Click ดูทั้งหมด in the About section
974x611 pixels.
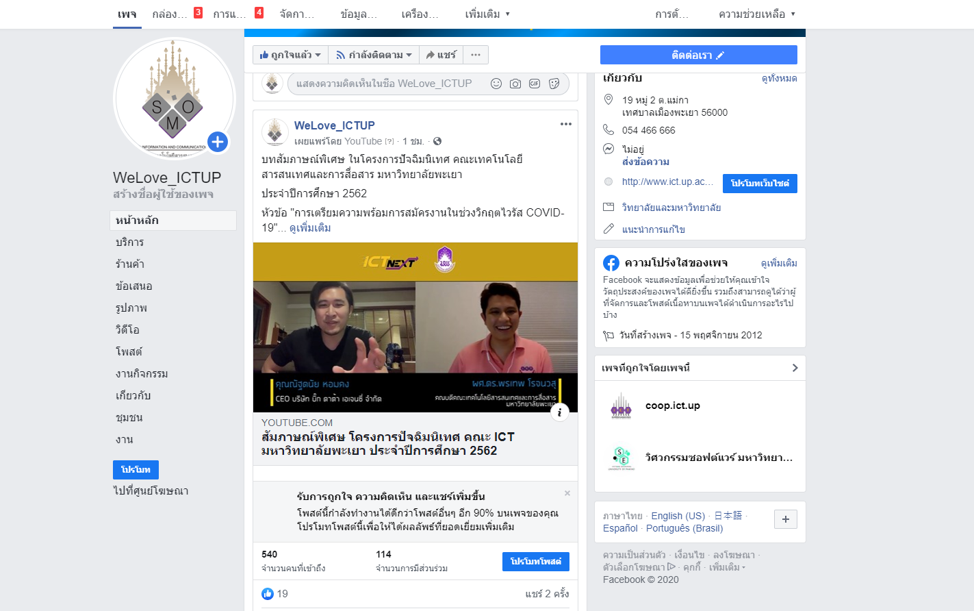pos(779,78)
